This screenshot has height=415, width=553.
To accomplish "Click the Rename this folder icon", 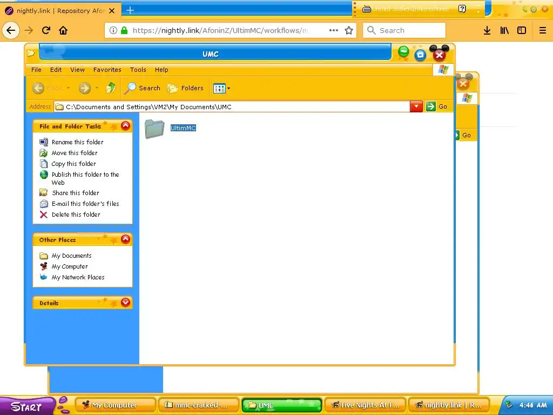I will coord(43,142).
